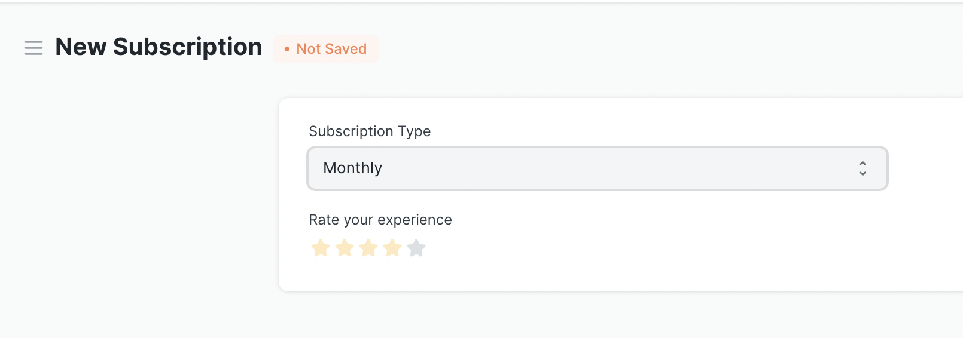Open the Subscription Type dropdown
Screen dimensions: 963x338
(597, 168)
